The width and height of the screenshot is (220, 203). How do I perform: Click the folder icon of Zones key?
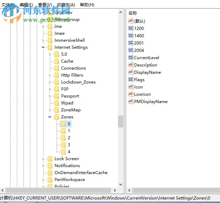(x=57, y=117)
